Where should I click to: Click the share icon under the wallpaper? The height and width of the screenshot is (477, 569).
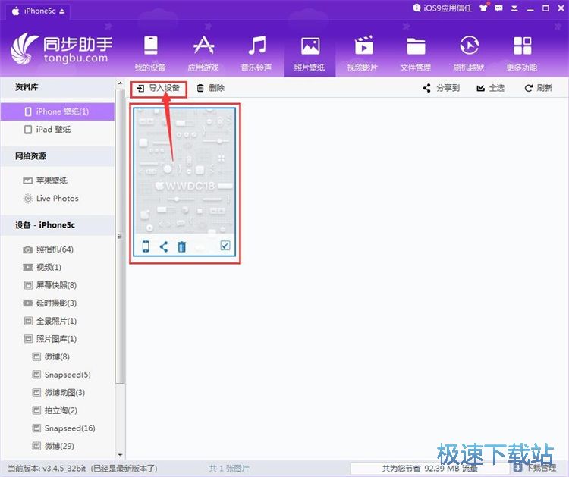coord(164,246)
